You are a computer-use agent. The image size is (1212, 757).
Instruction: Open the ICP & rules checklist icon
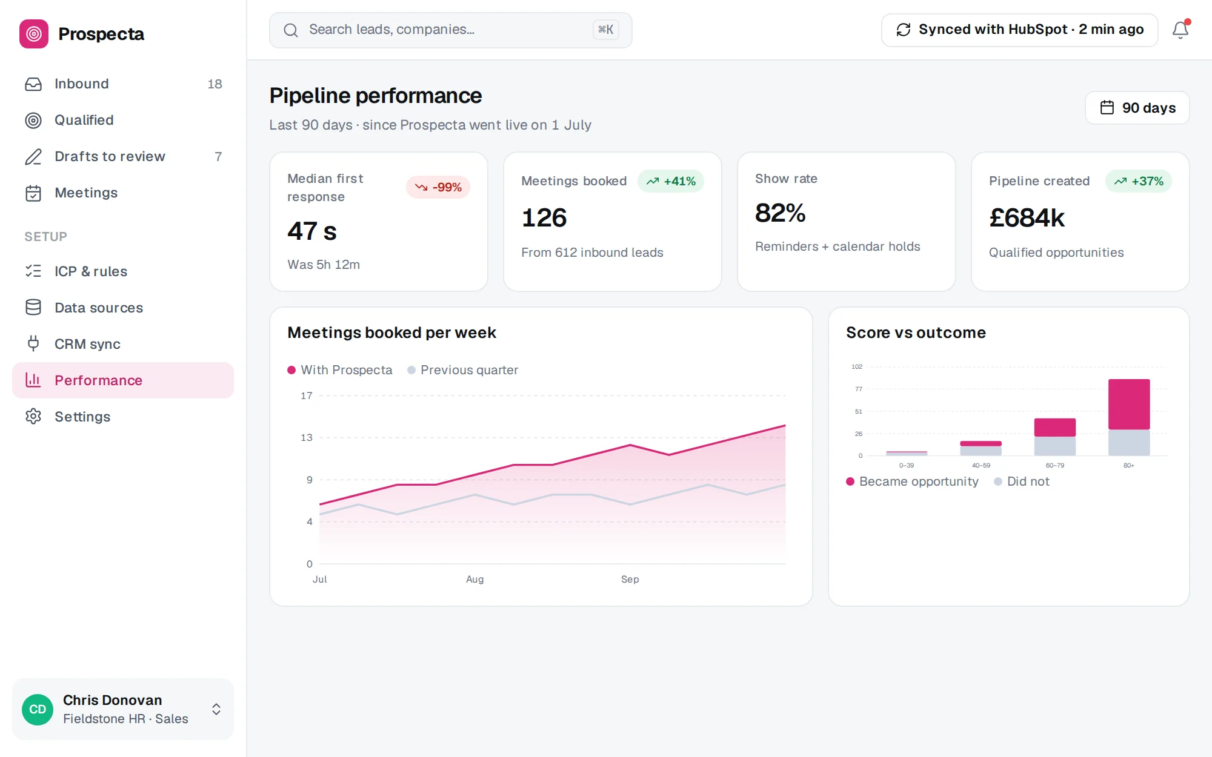pos(33,271)
